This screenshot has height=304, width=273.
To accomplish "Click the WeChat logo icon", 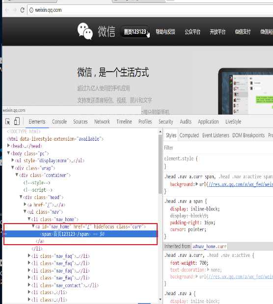I will [85, 31].
